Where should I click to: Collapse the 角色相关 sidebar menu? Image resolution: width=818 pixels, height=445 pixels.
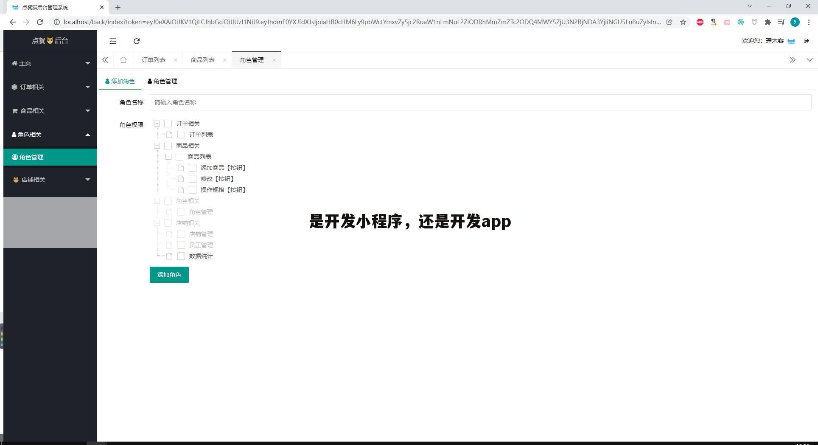tap(50, 135)
